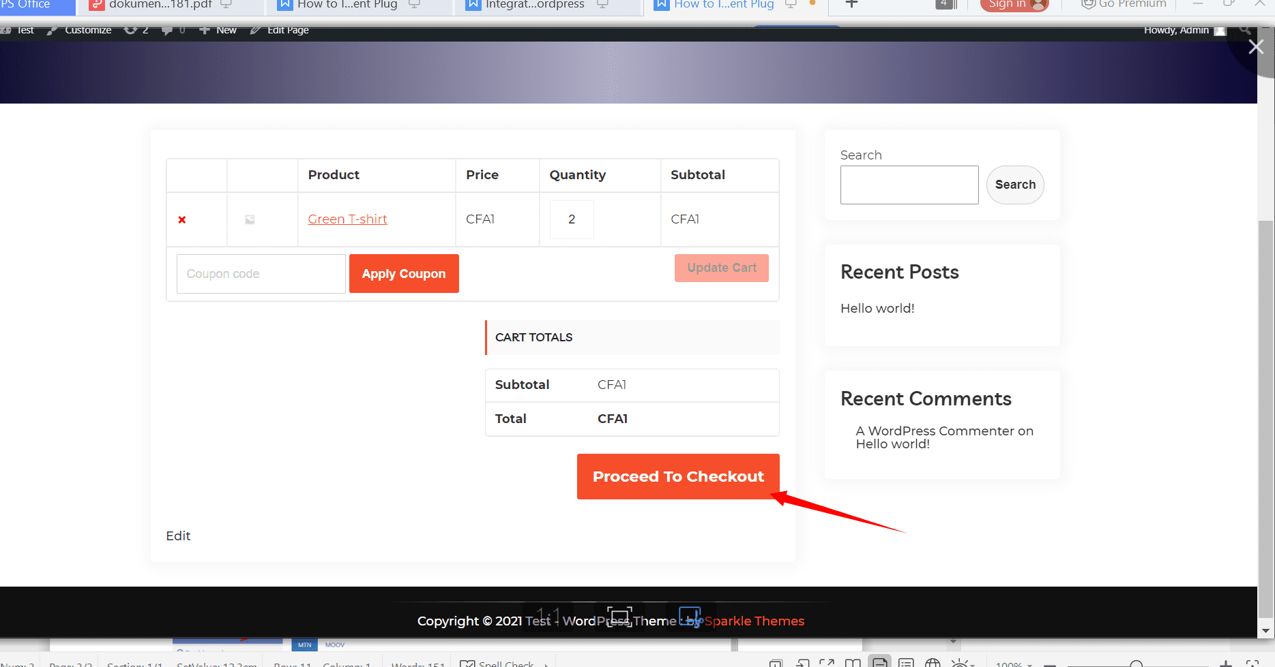Open Customize in the WordPress admin bar
The height and width of the screenshot is (667, 1275).
pos(79,30)
